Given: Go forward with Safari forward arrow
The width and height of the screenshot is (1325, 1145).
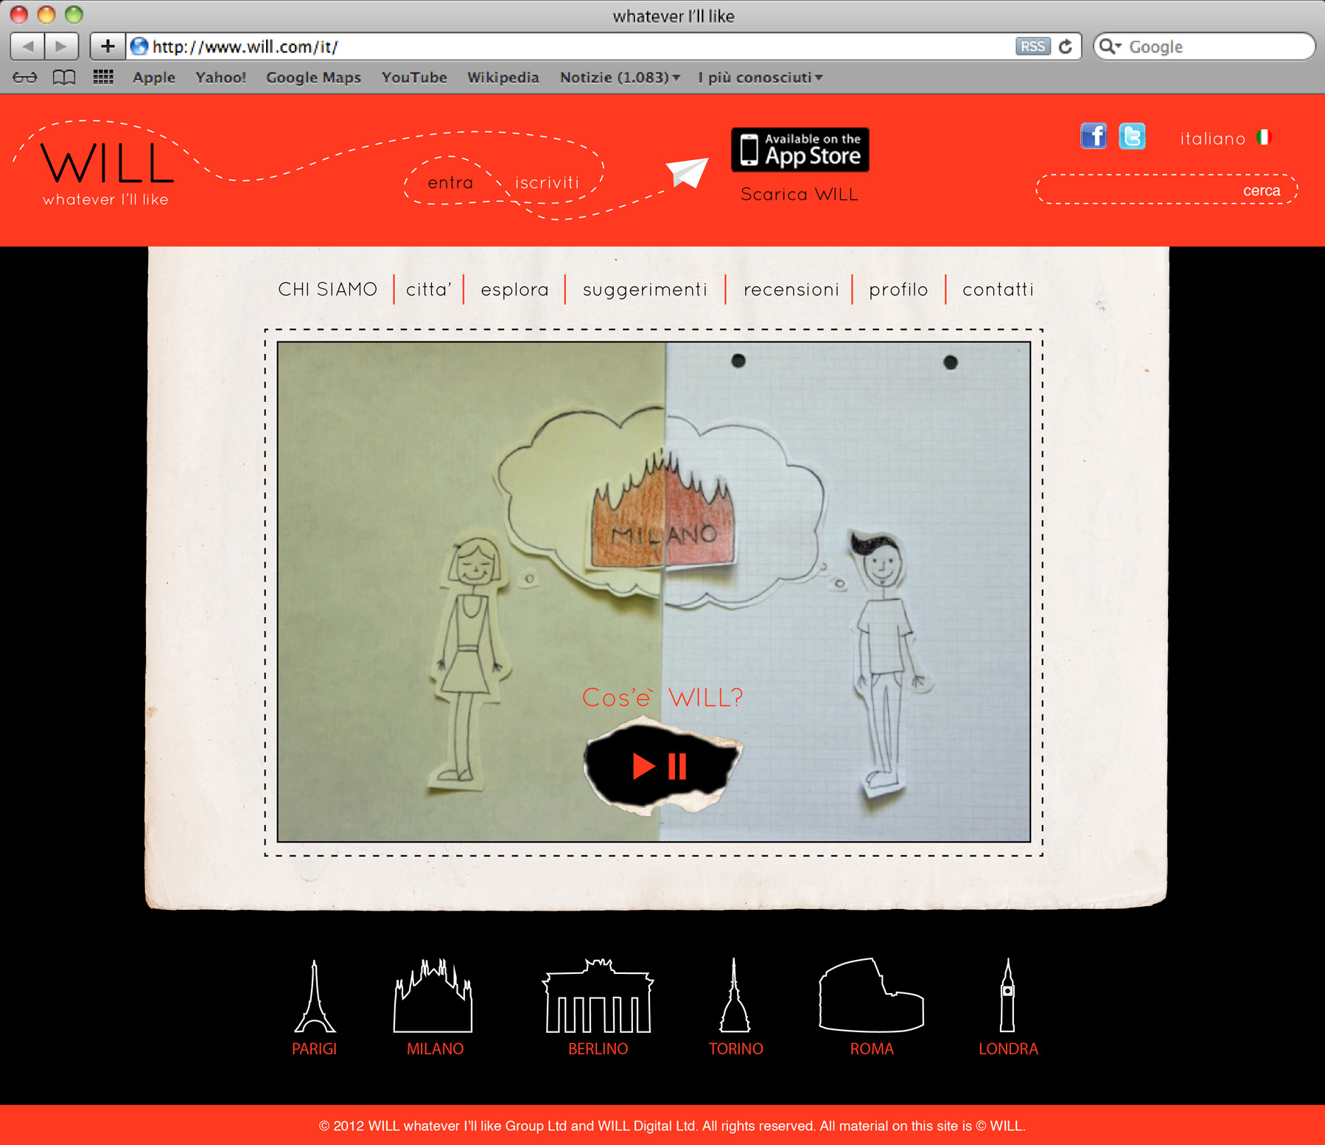Looking at the screenshot, I should point(62,46).
